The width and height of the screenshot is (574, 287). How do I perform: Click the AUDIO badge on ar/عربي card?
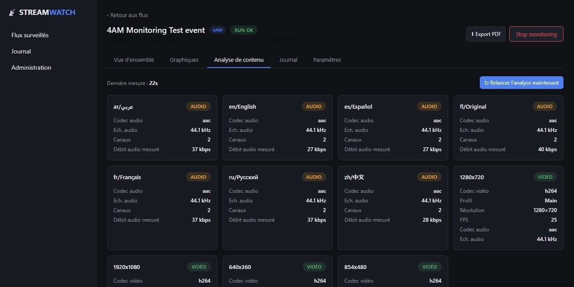198,106
